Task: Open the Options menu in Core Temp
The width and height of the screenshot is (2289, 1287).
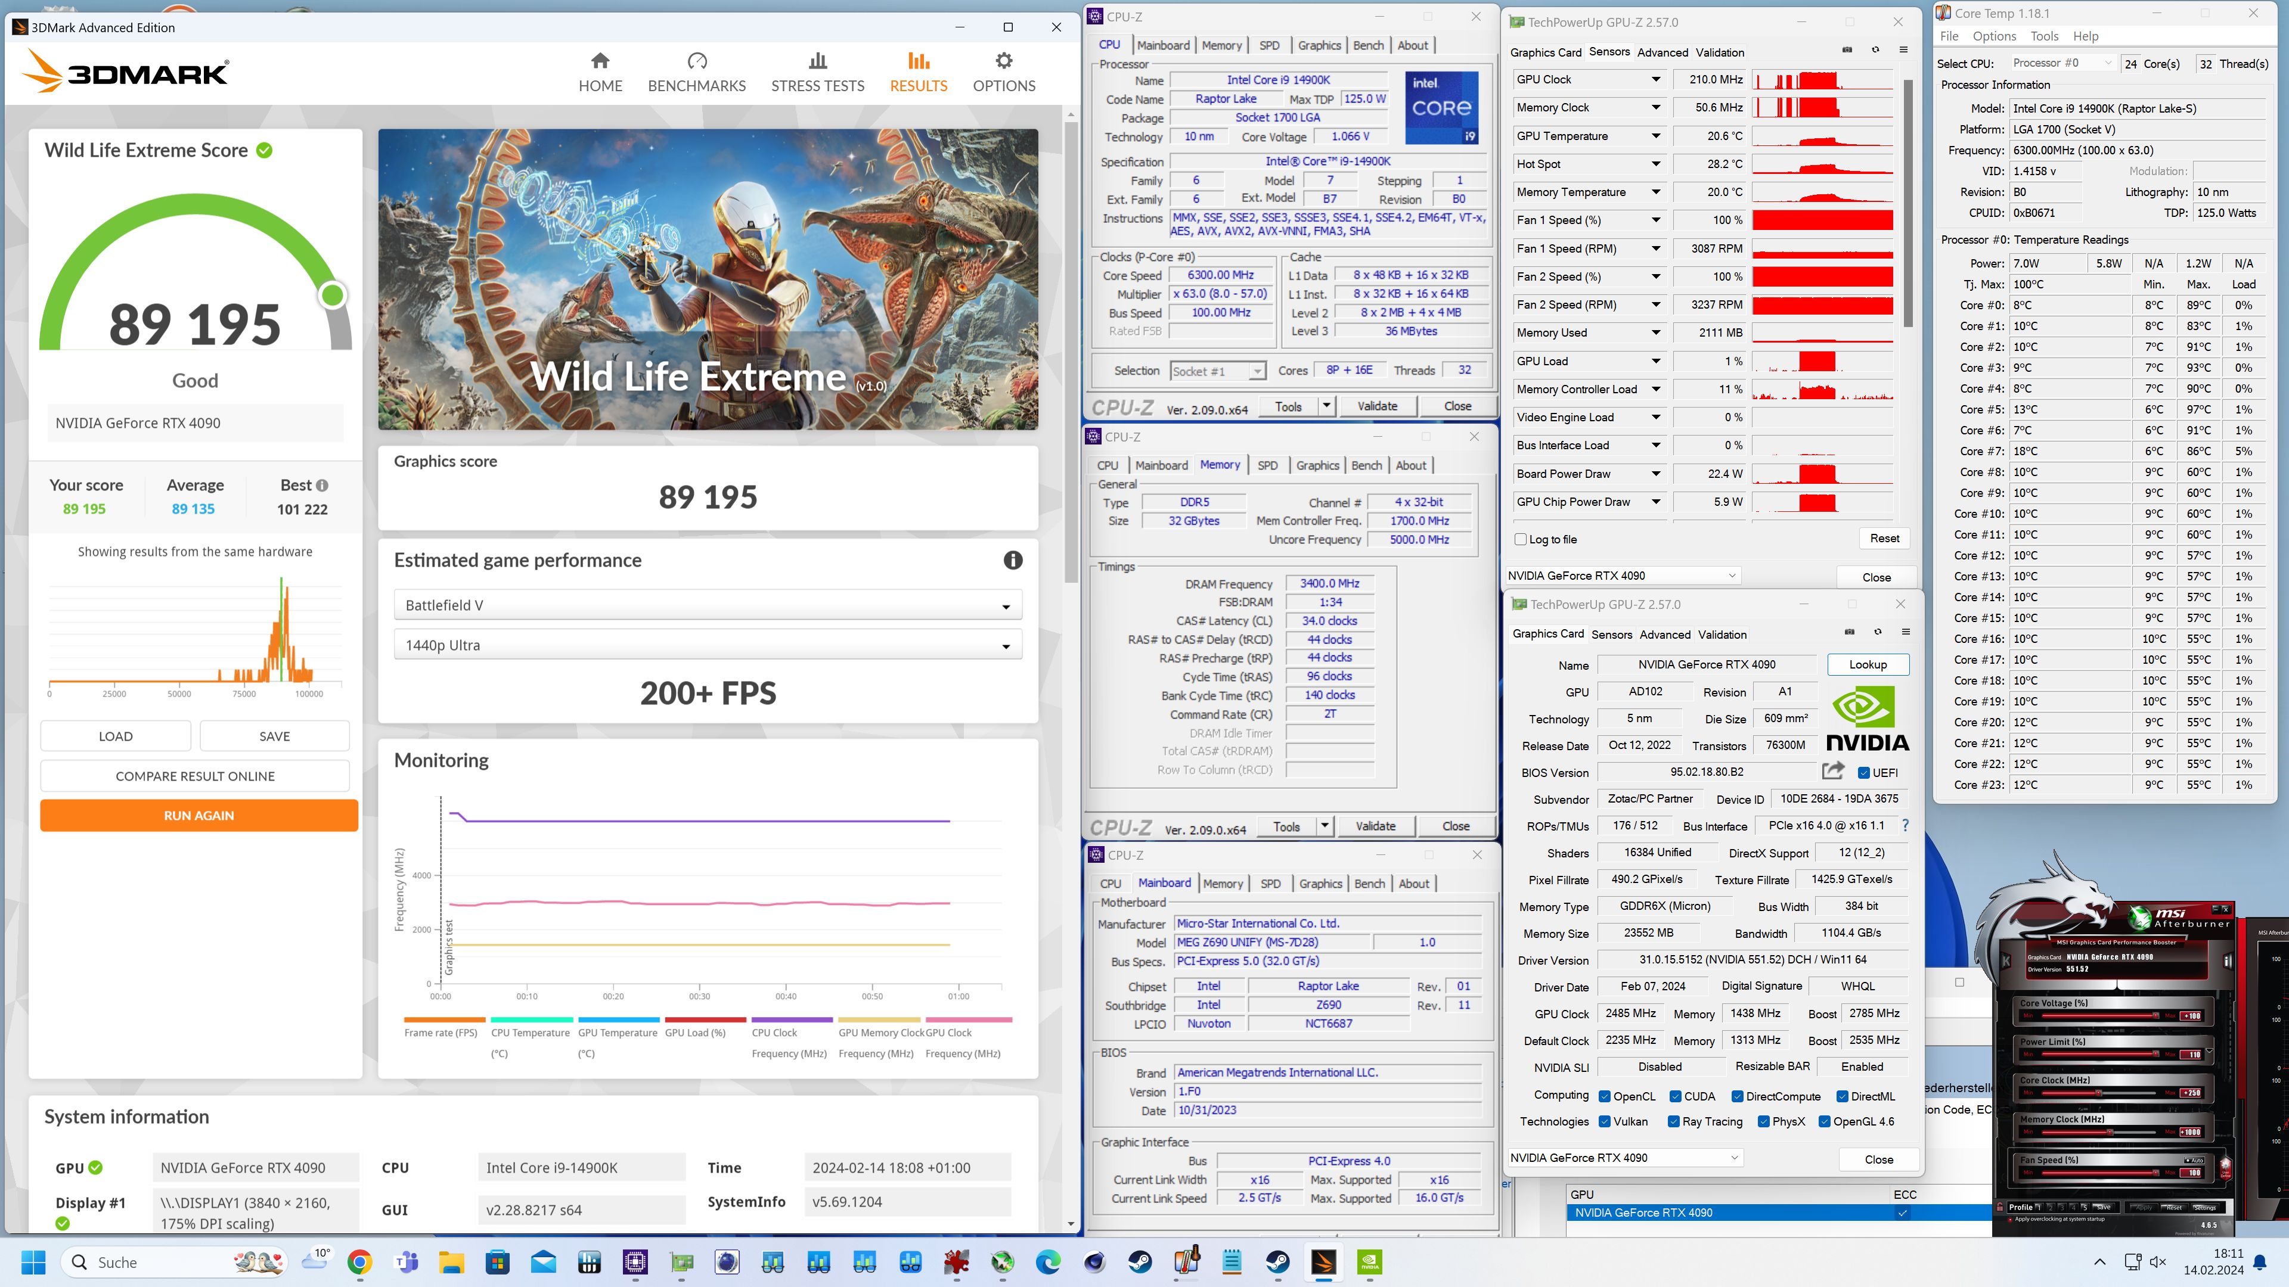Action: (x=1994, y=36)
